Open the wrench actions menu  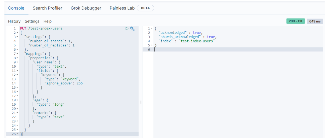[132, 28]
